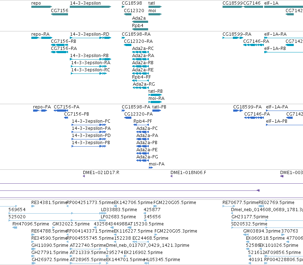Click the tatl gene label
The width and height of the screenshot is (303, 265).
[152, 3]
